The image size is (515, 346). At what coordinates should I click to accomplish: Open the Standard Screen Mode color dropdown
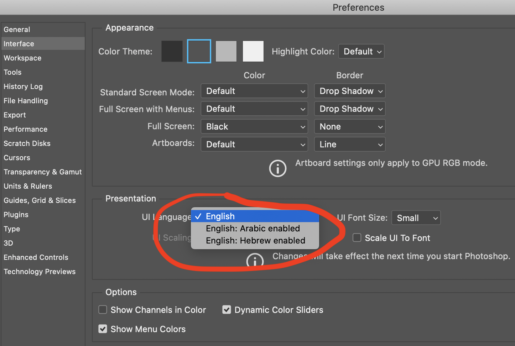pos(254,91)
